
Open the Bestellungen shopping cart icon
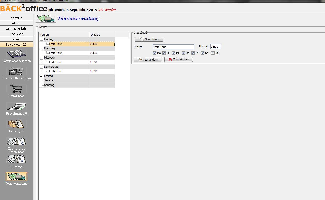[x=17, y=89]
